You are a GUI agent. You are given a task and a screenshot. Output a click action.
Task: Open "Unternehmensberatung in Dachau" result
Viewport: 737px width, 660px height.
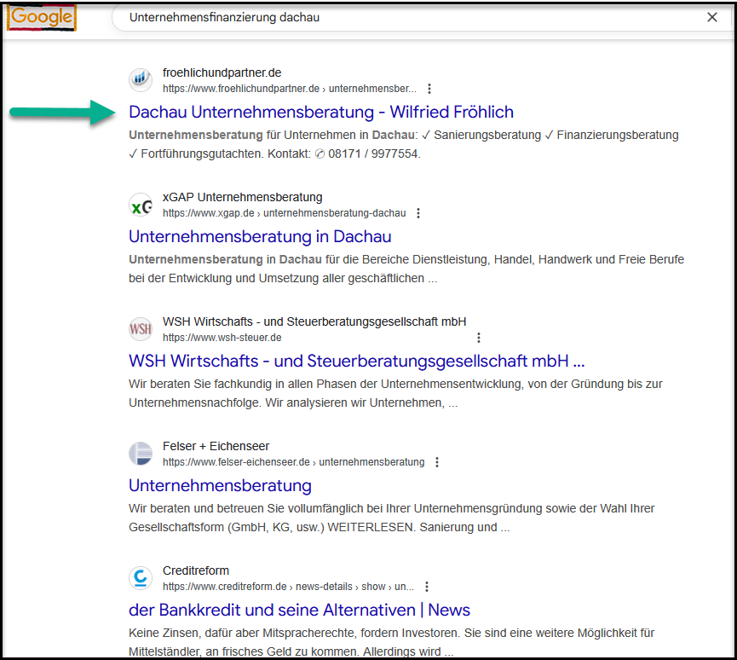(x=260, y=236)
